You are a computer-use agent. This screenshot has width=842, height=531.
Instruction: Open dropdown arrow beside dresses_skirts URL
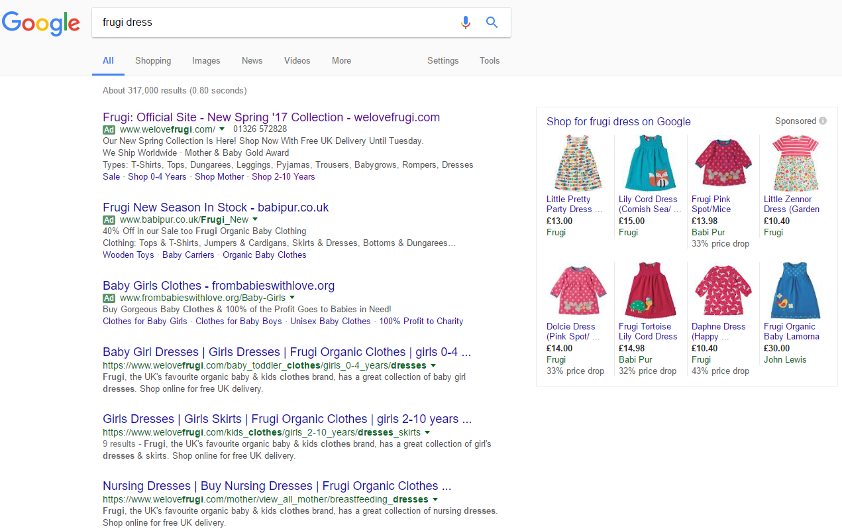pyautogui.click(x=427, y=432)
